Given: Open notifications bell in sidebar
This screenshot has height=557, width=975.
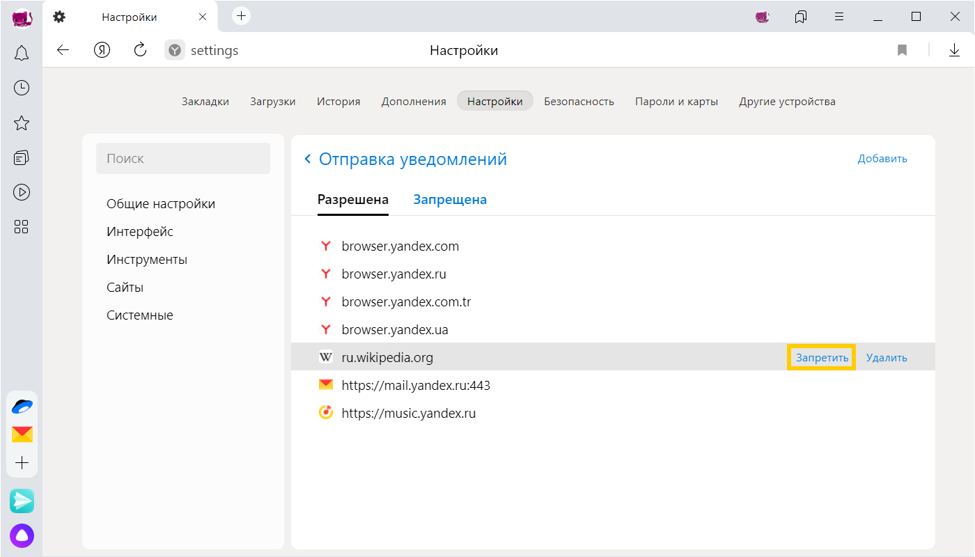Looking at the screenshot, I should tap(22, 53).
